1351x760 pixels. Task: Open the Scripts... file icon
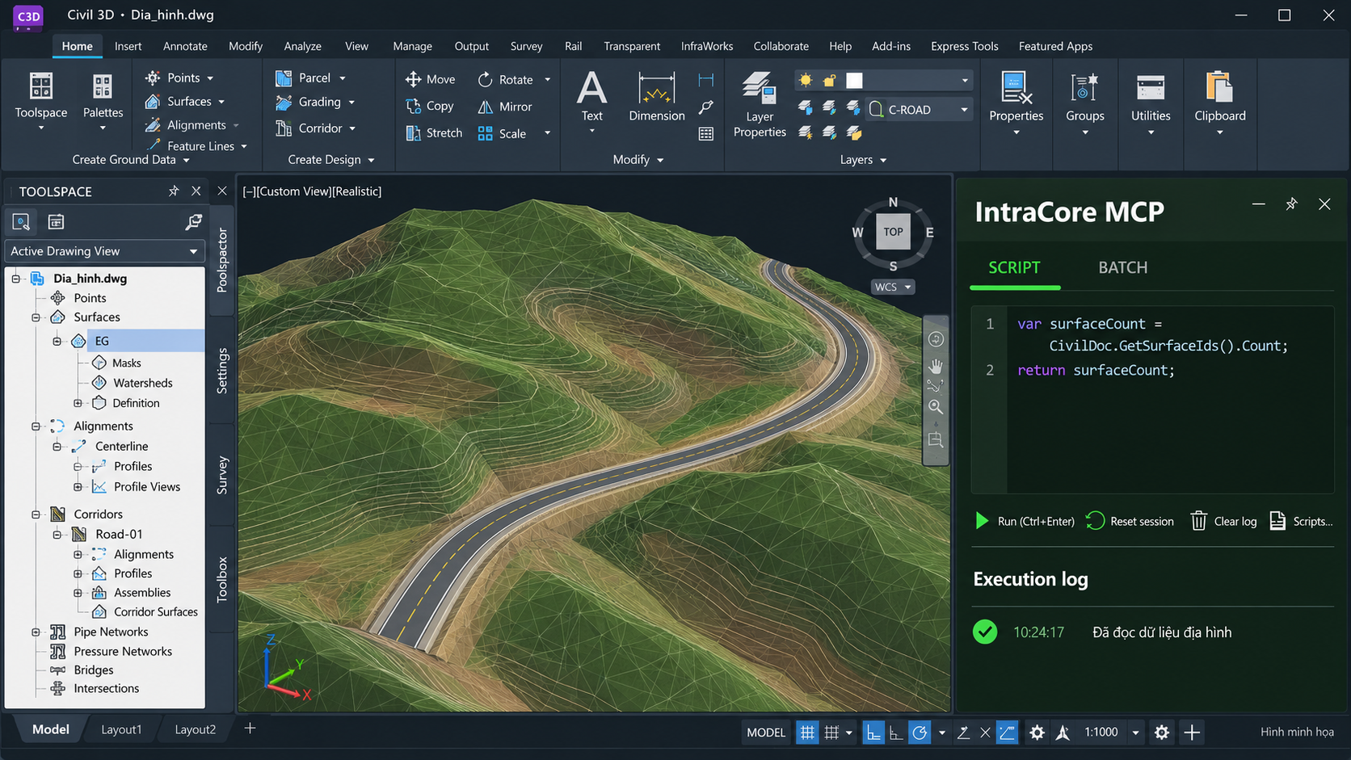pyautogui.click(x=1277, y=521)
